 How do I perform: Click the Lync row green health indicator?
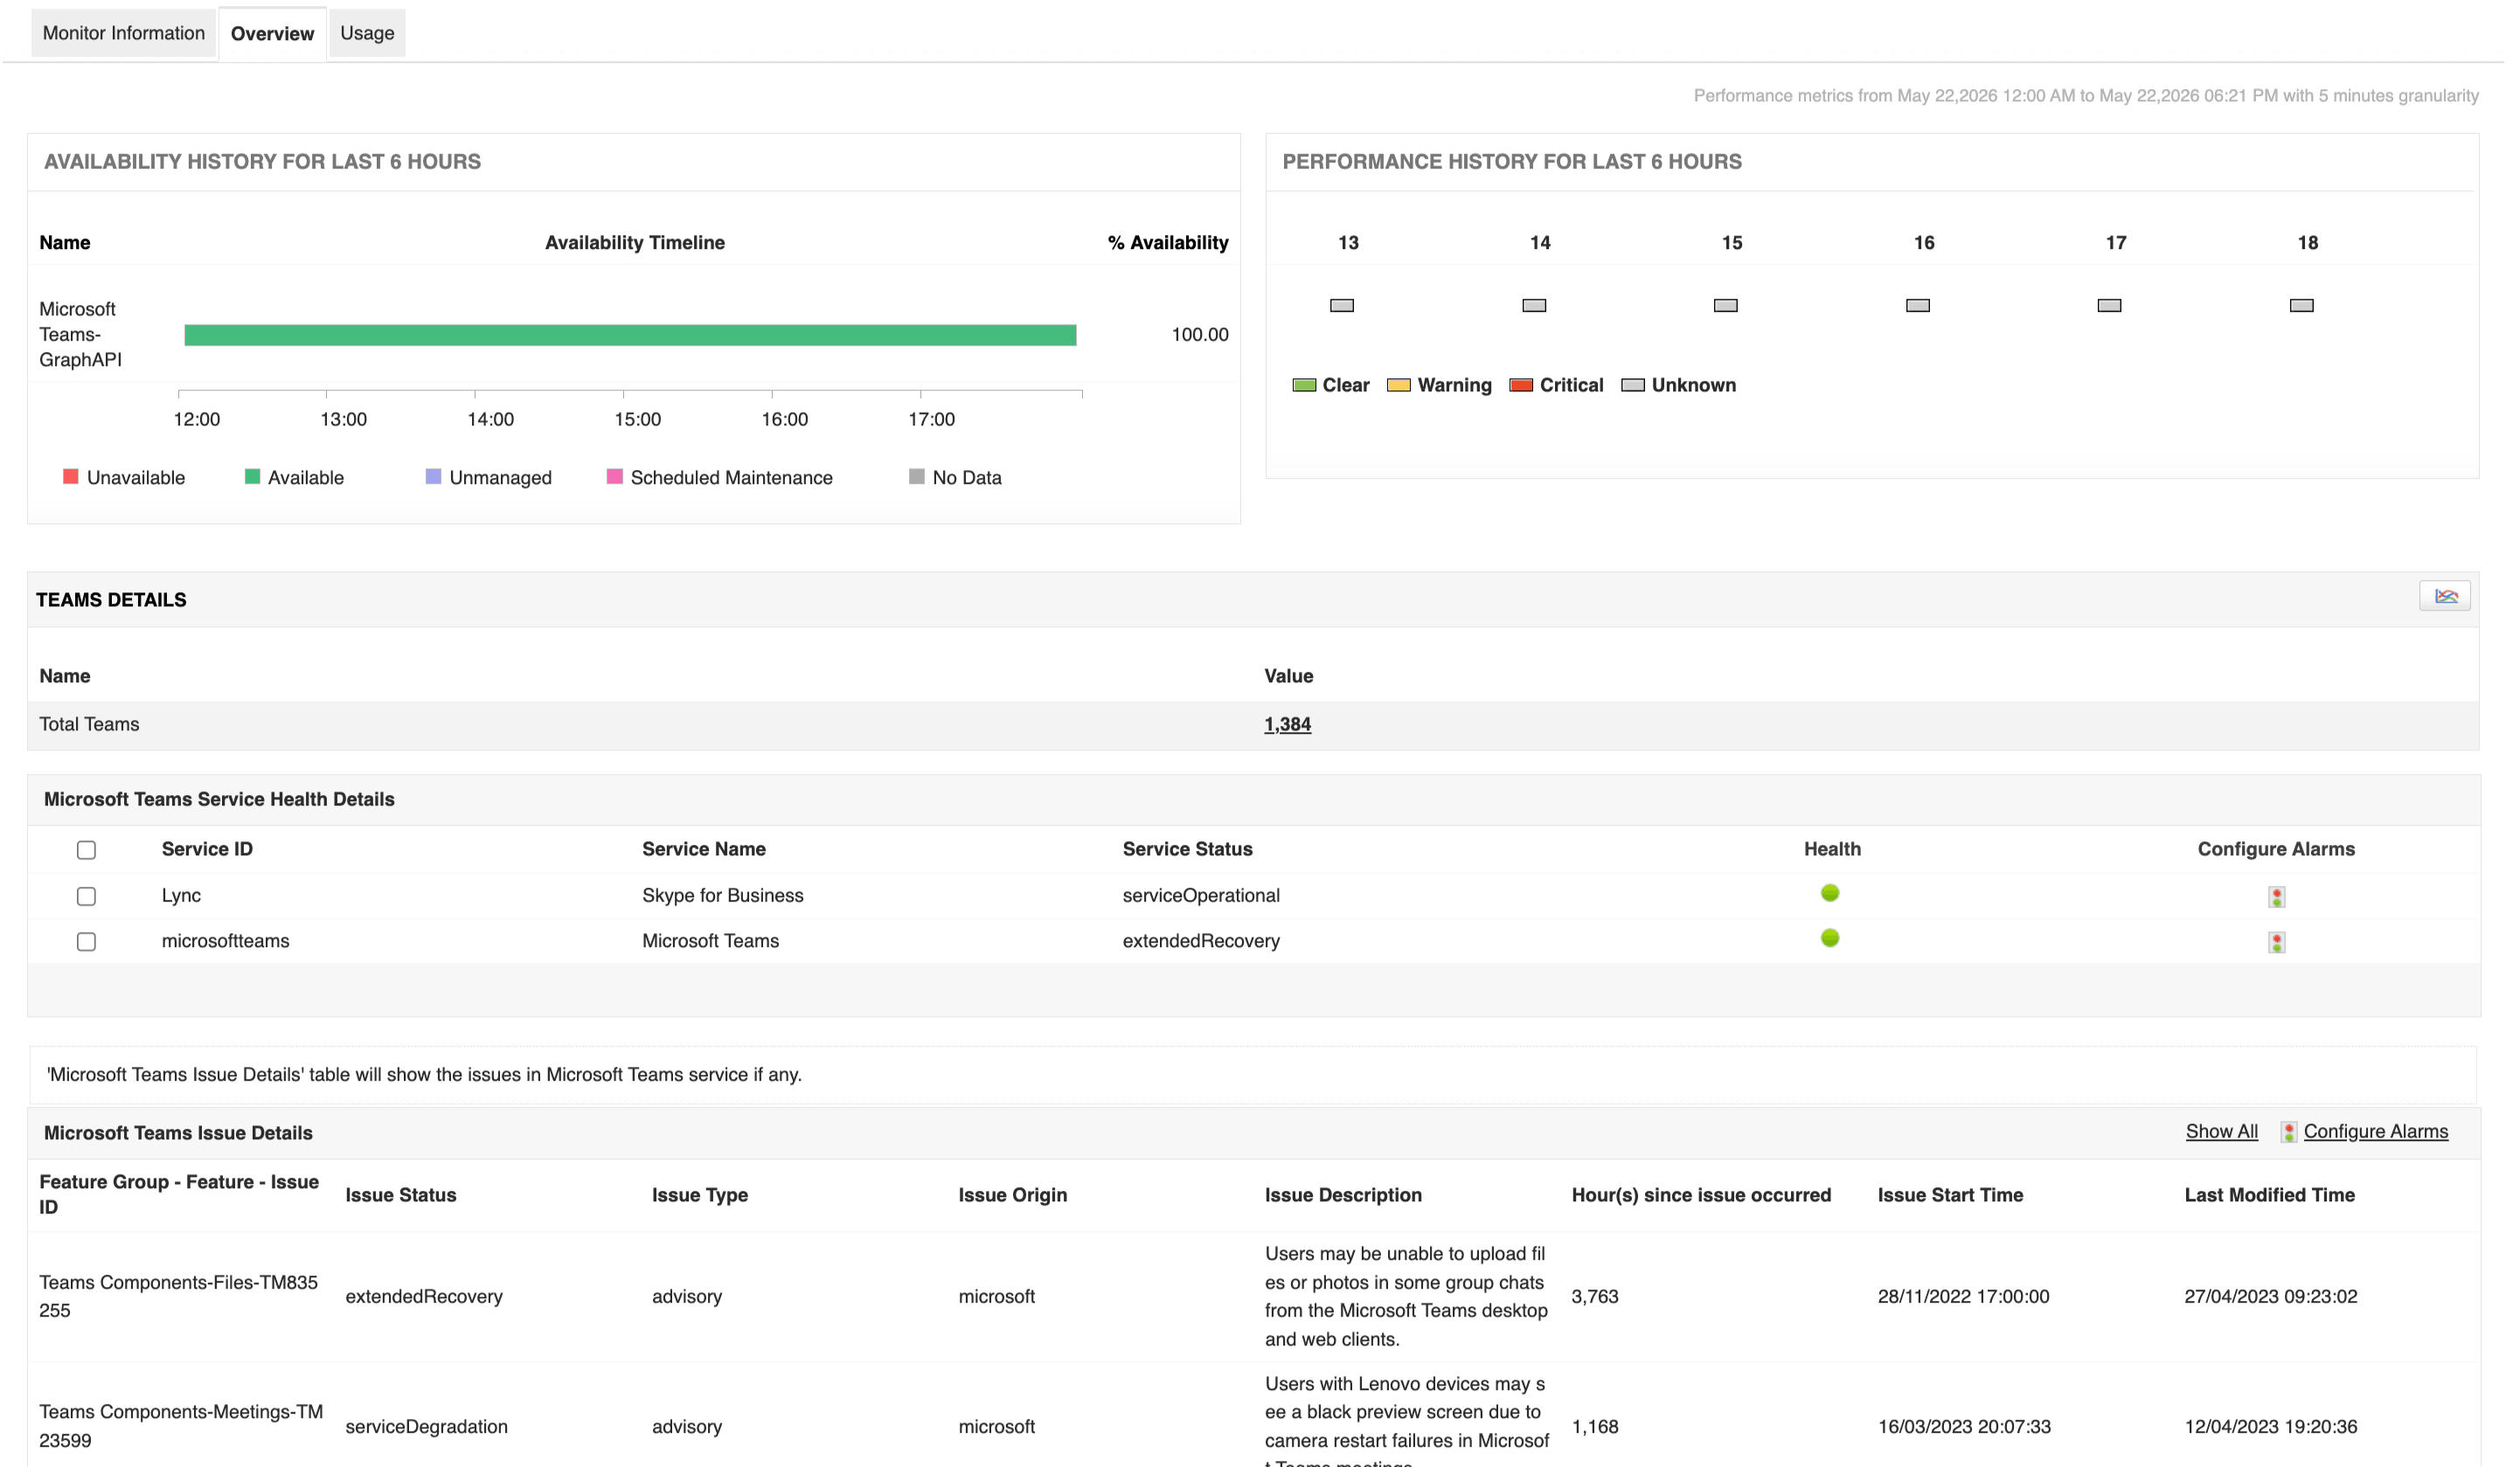tap(1829, 893)
